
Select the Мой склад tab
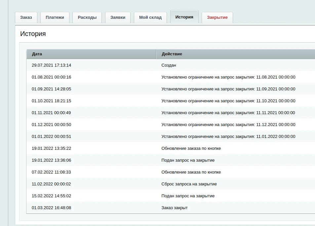coord(150,17)
